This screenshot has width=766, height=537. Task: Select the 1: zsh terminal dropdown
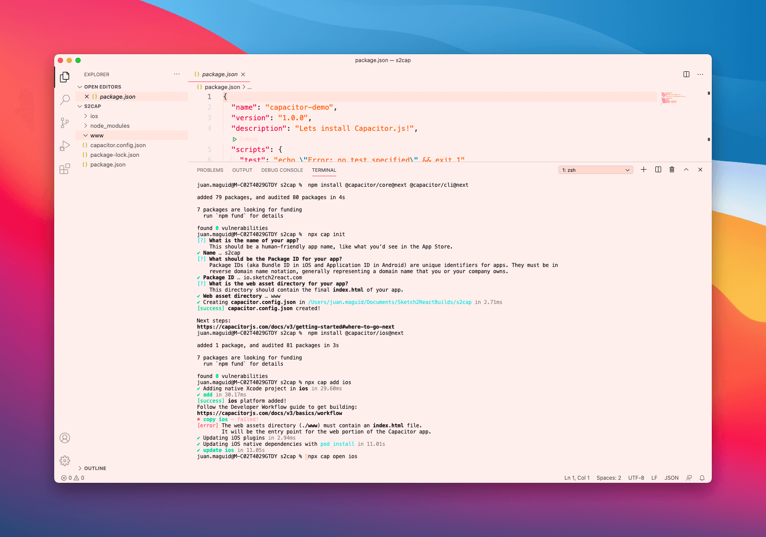pos(595,170)
